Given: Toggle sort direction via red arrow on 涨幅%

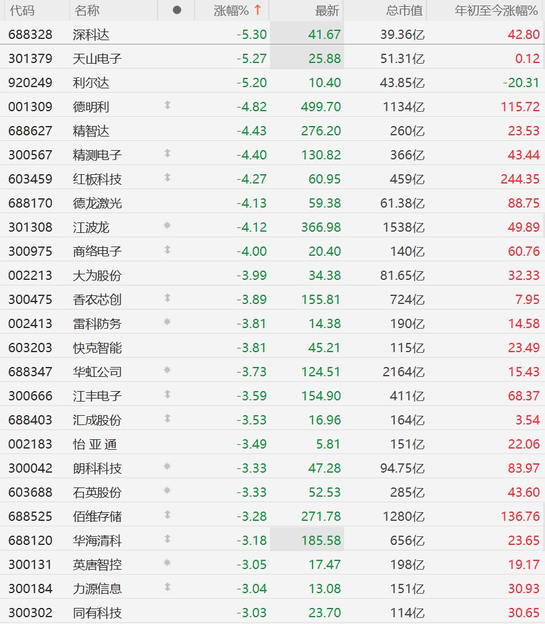Looking at the screenshot, I should pos(258,11).
